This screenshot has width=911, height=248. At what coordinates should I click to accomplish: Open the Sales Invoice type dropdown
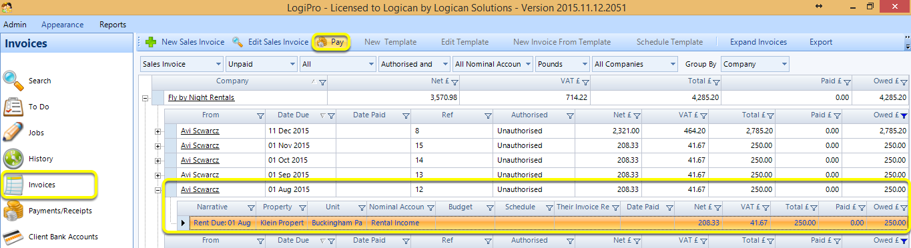click(x=182, y=64)
